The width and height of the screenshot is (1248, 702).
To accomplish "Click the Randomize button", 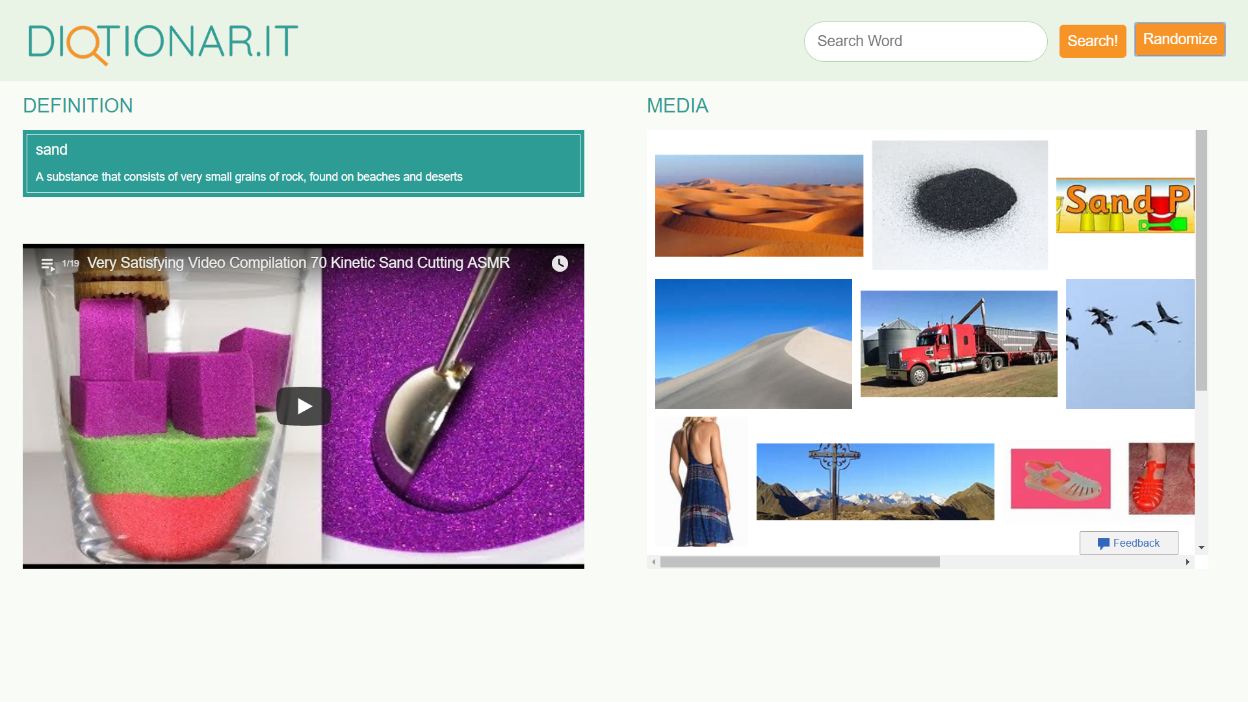I will coord(1180,39).
